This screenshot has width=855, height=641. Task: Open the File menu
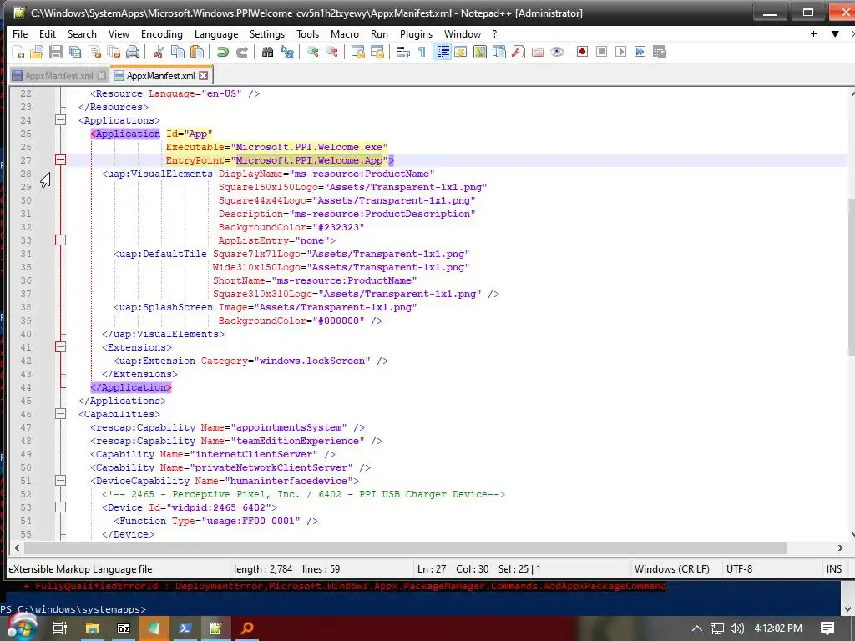20,33
